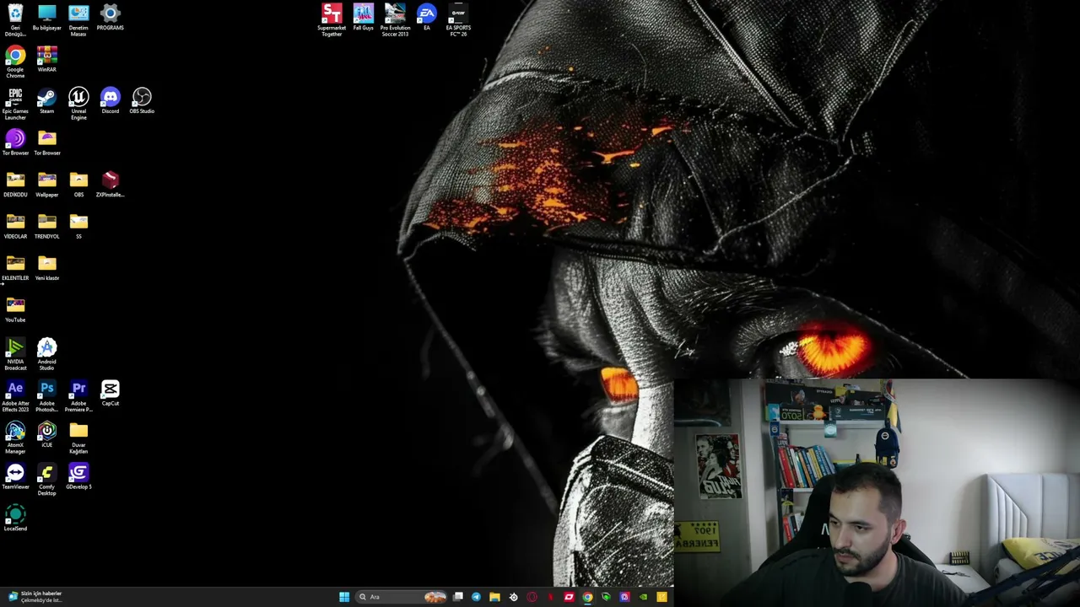Viewport: 1080px width, 607px height.
Task: Launch AtomX Manager from the desktop
Action: 15,438
